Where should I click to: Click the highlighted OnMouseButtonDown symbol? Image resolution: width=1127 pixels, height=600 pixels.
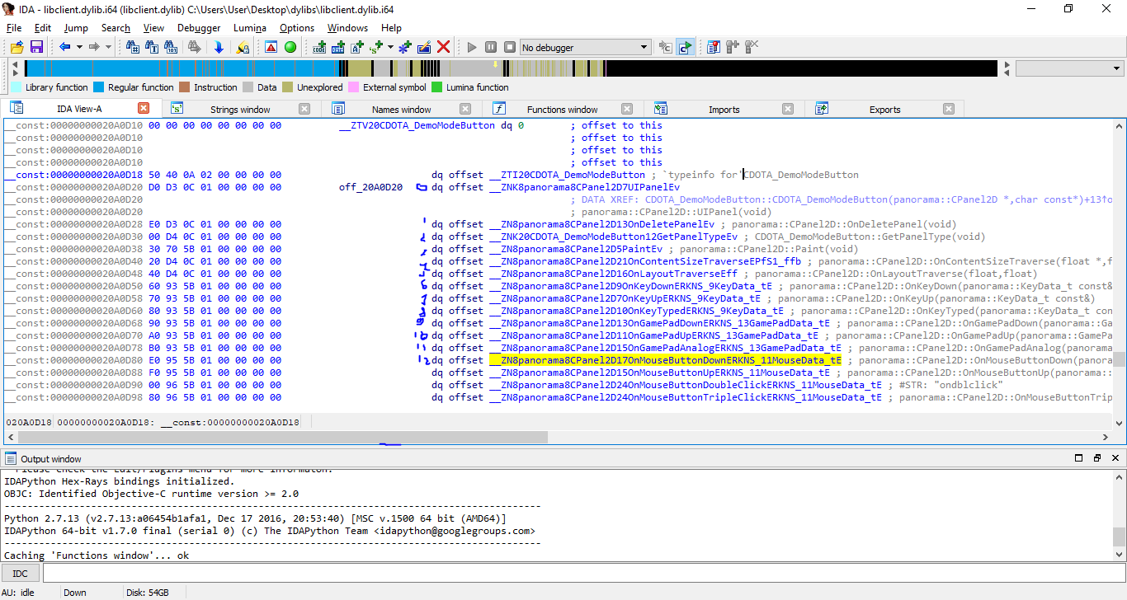665,360
